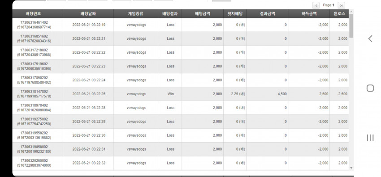Click the Page 1 indicator
Image resolution: width=381 pixels, height=177 pixels.
click(x=329, y=5)
